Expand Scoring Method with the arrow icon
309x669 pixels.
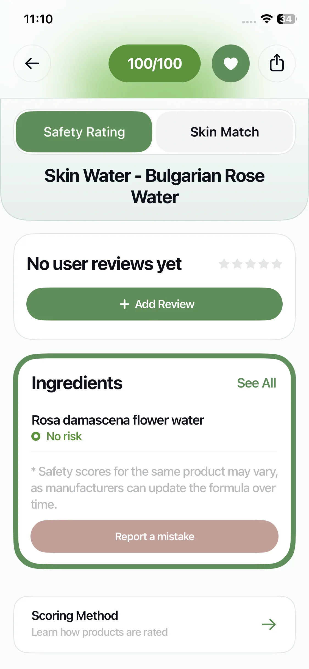point(269,624)
